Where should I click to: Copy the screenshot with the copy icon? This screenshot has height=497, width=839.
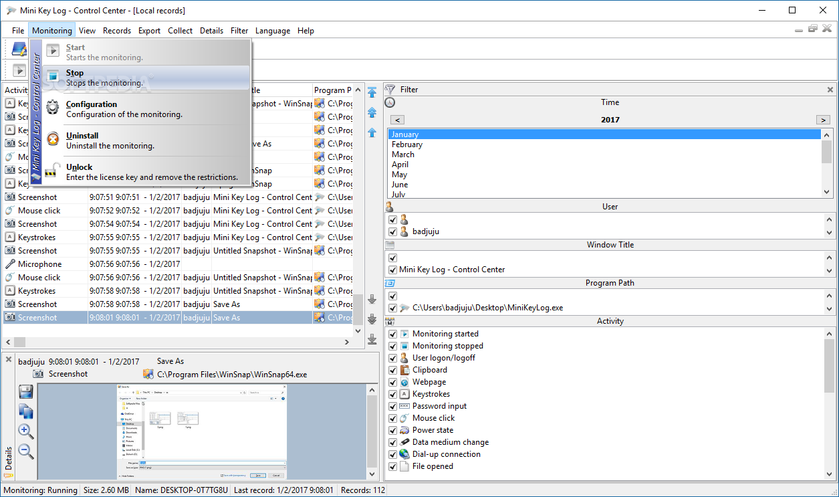coord(26,411)
